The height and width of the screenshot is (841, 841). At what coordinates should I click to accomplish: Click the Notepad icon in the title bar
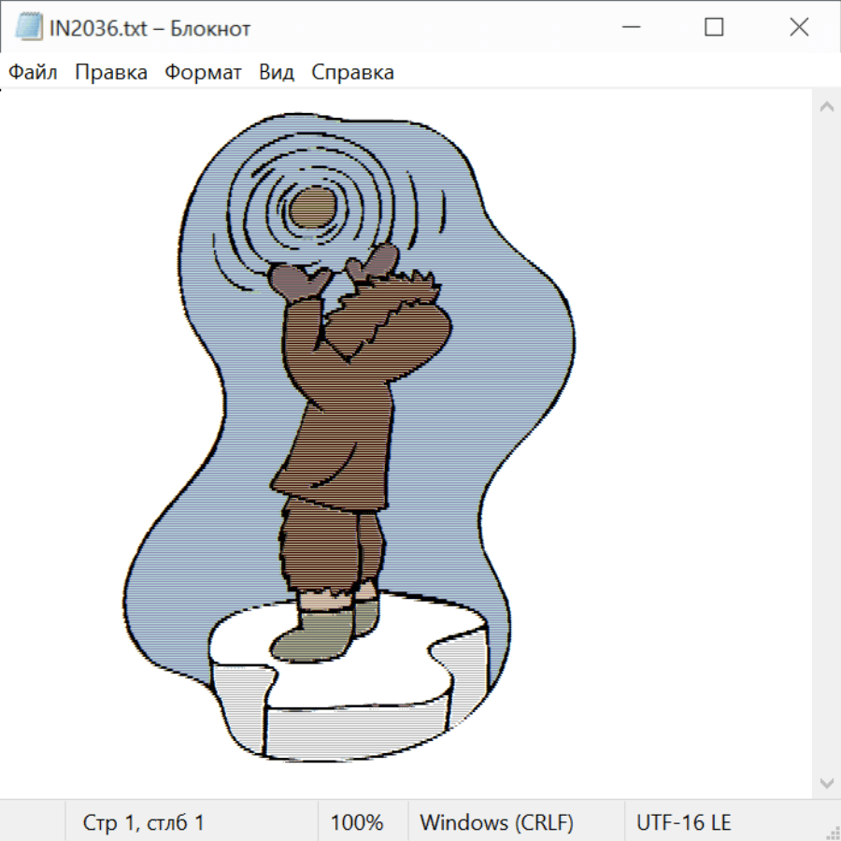click(28, 28)
